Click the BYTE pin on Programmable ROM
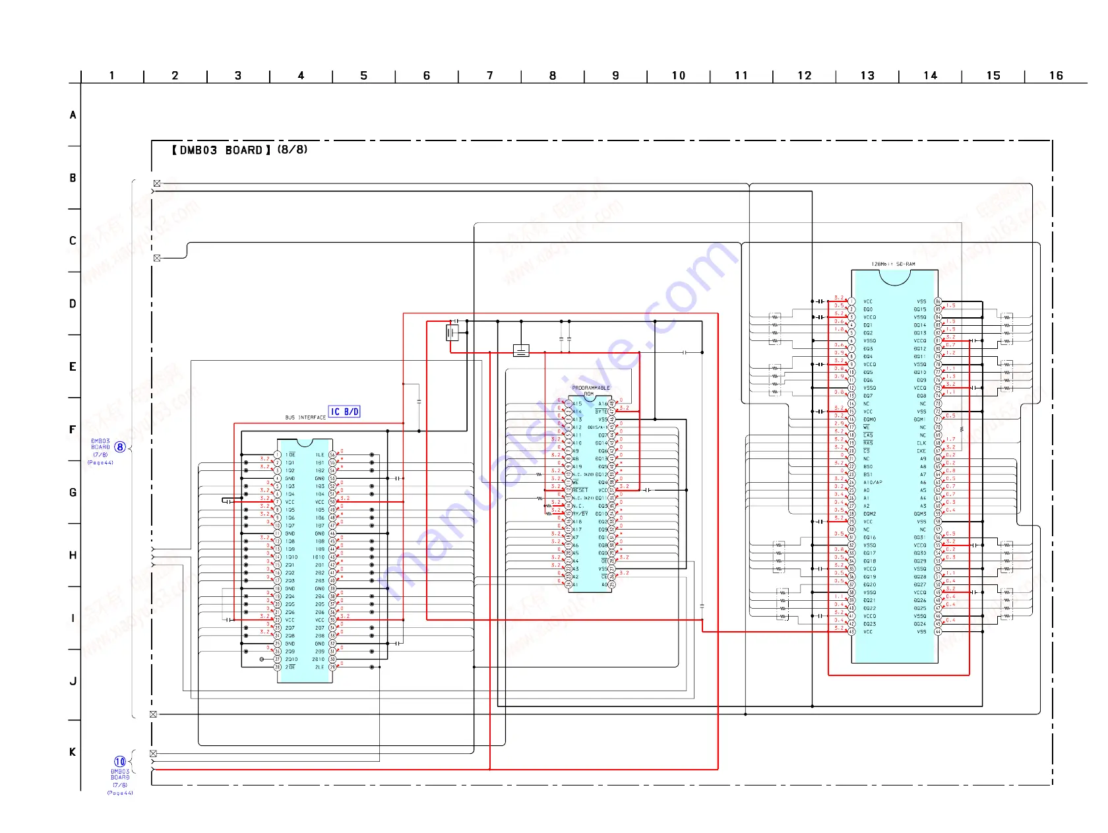Viewport: 1108px width, 833px height. tap(601, 412)
